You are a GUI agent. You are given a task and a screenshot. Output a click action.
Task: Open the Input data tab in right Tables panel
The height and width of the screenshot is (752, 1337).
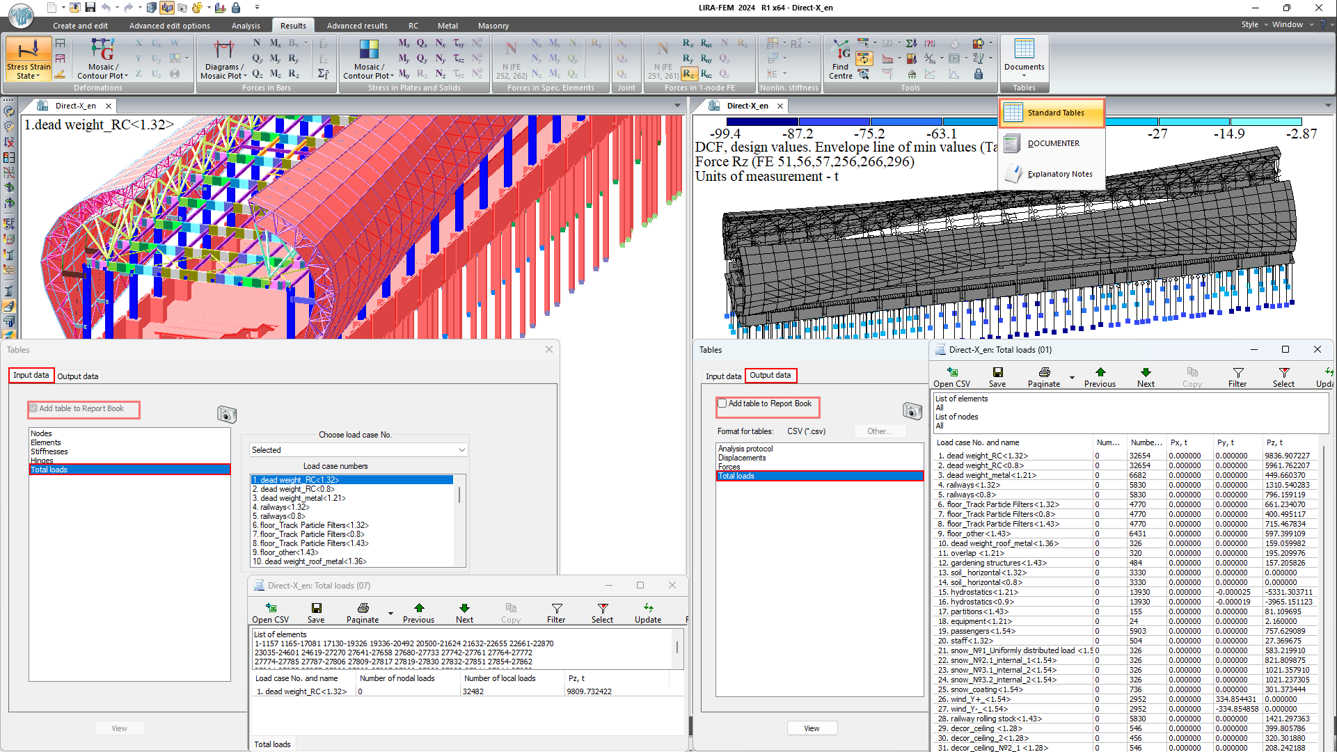click(723, 376)
